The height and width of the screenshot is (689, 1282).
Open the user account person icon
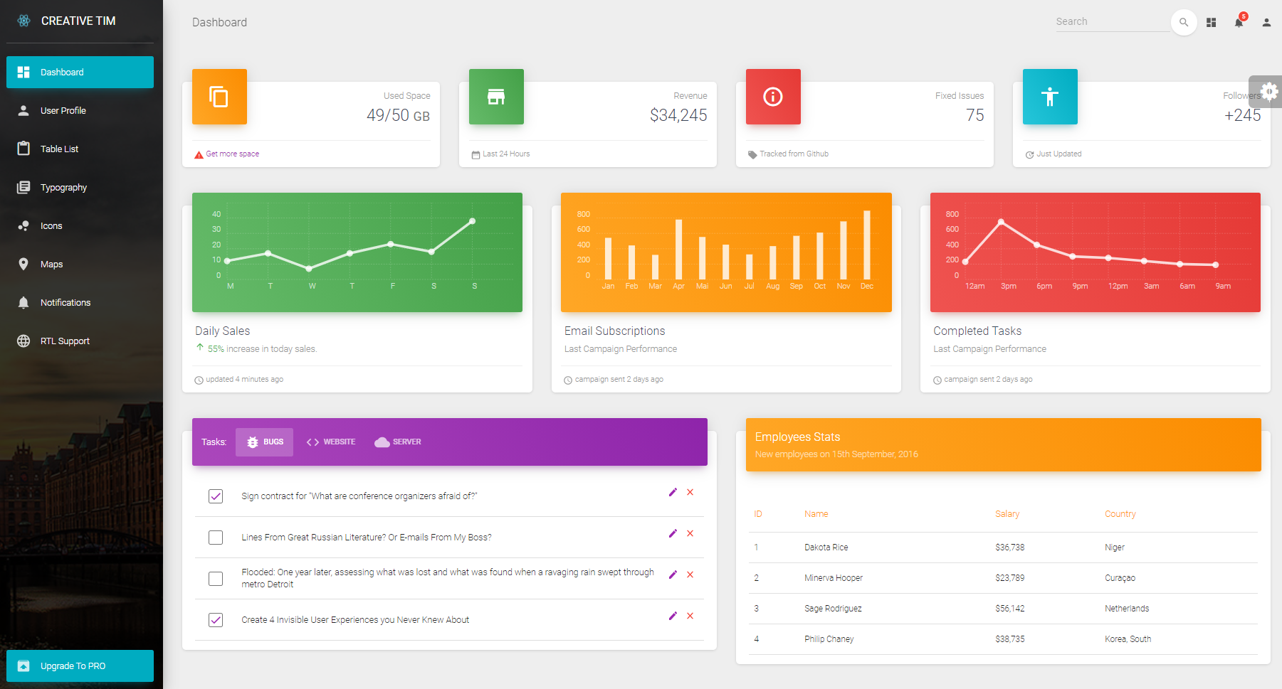pyautogui.click(x=1266, y=23)
